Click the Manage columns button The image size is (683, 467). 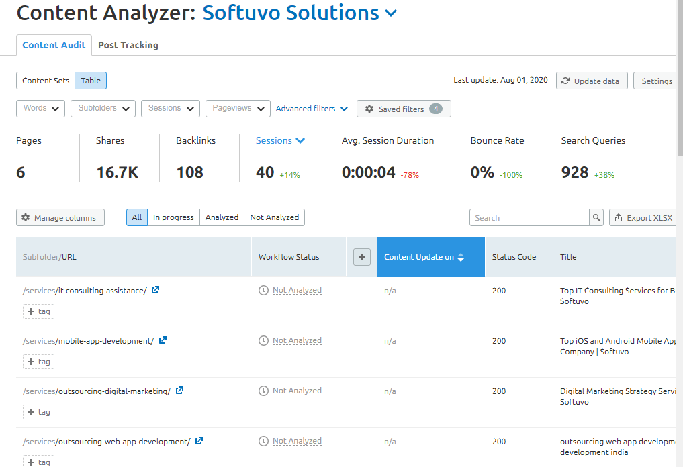tap(60, 217)
